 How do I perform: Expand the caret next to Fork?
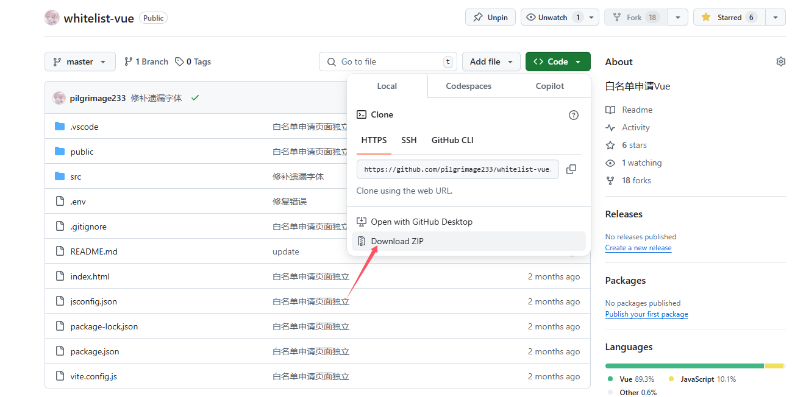point(678,17)
